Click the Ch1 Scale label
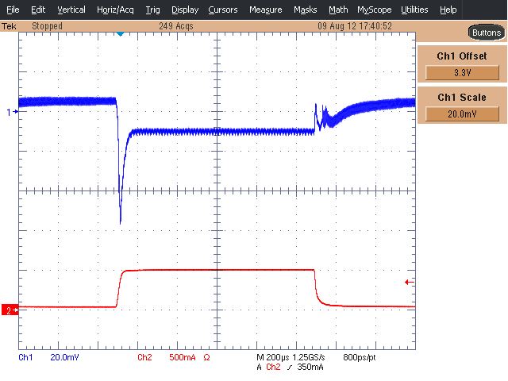This screenshot has height=381, width=508. [462, 97]
